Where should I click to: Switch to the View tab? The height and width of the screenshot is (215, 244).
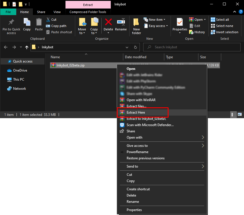pos(57,12)
